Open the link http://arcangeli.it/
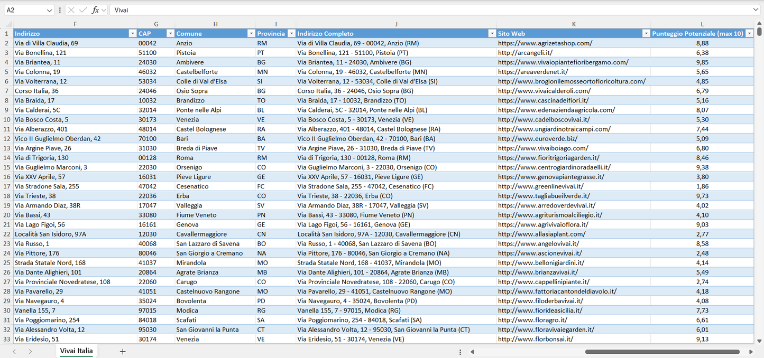Viewport: 764px width, 358px height. point(524,52)
